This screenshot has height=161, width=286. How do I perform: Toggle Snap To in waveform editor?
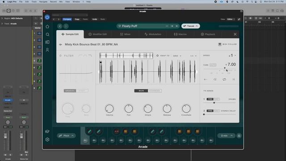coord(157,55)
